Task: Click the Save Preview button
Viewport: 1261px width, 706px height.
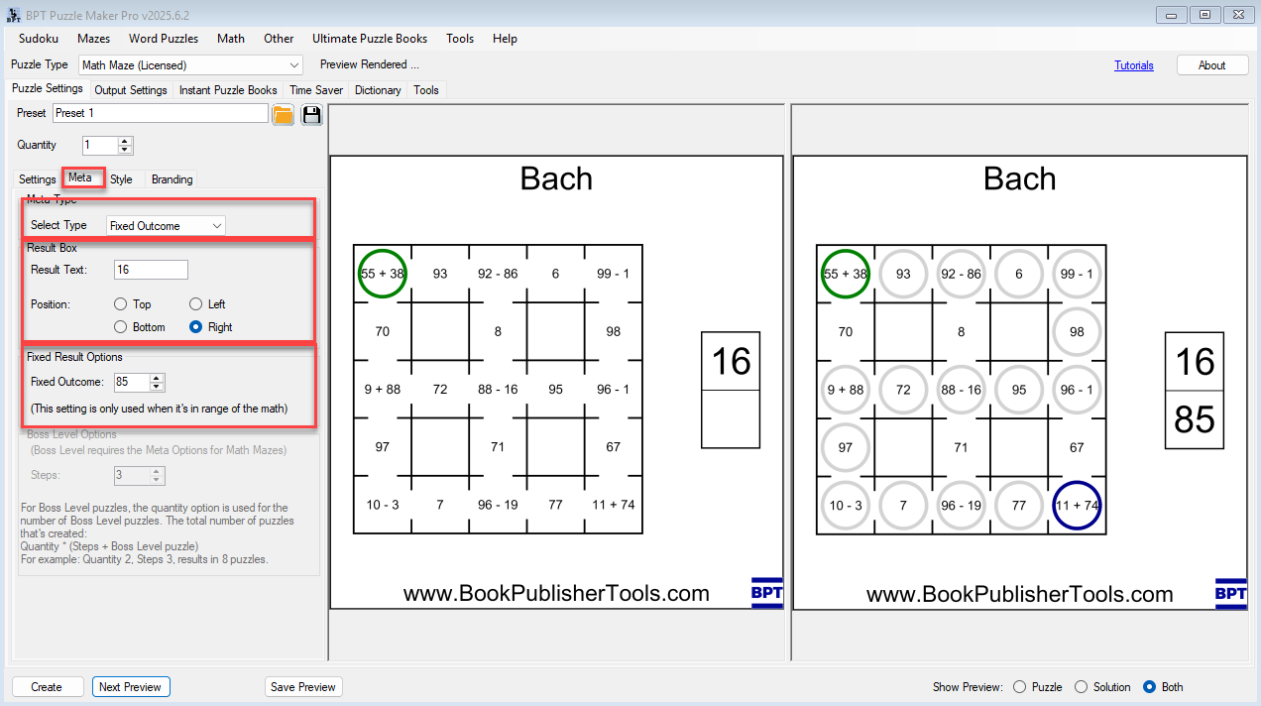Action: point(303,686)
